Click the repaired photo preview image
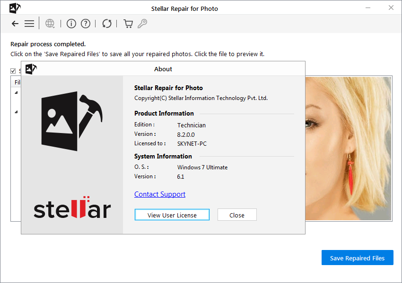The image size is (402, 283). pos(348,148)
